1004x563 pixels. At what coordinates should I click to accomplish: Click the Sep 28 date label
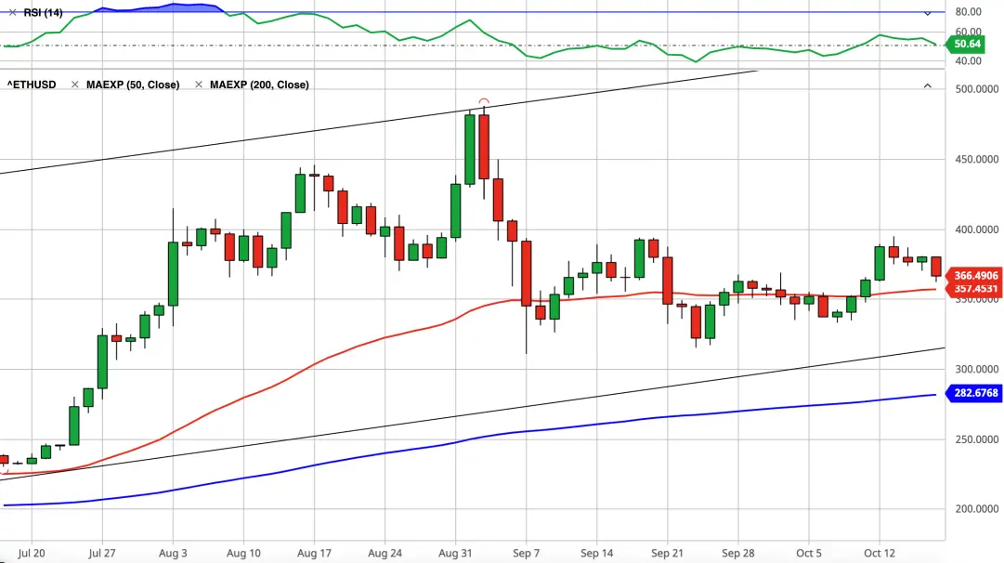pyautogui.click(x=738, y=553)
